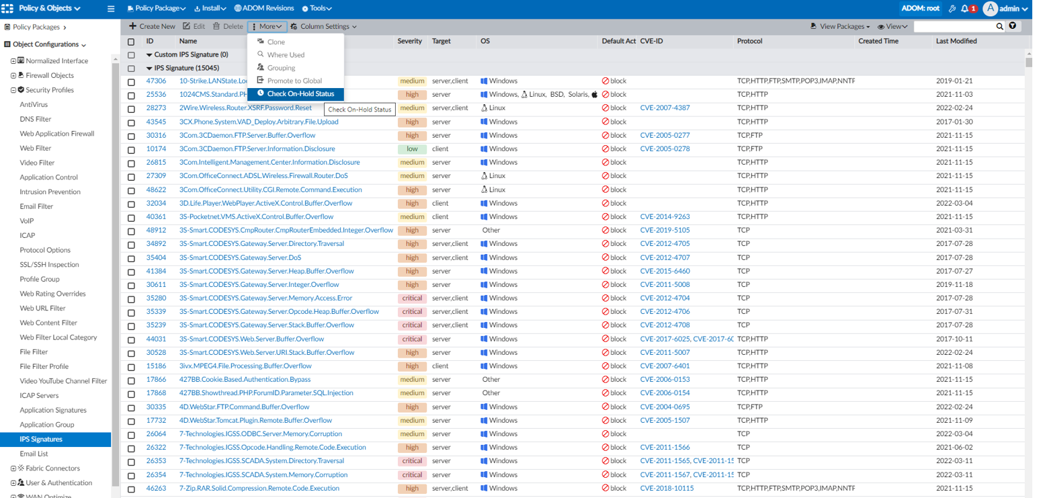
Task: Check the box for row 43545
Action: pyautogui.click(x=131, y=122)
